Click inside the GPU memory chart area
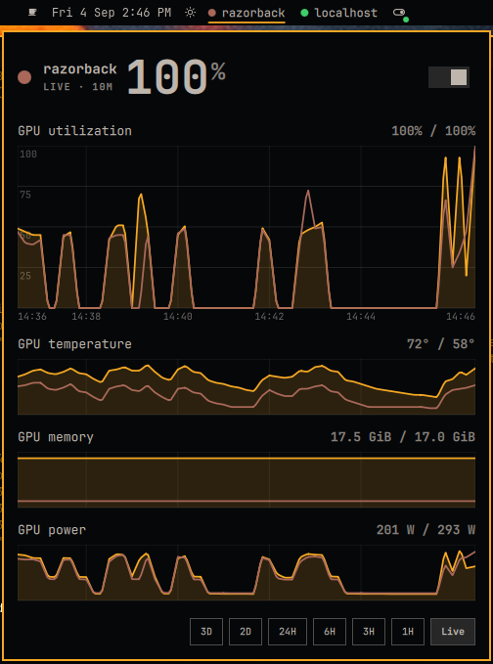493x664 pixels. click(246, 480)
